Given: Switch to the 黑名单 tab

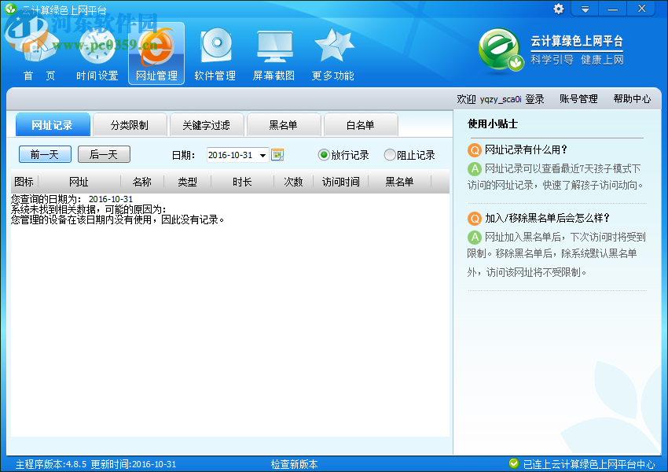Looking at the screenshot, I should (x=284, y=124).
